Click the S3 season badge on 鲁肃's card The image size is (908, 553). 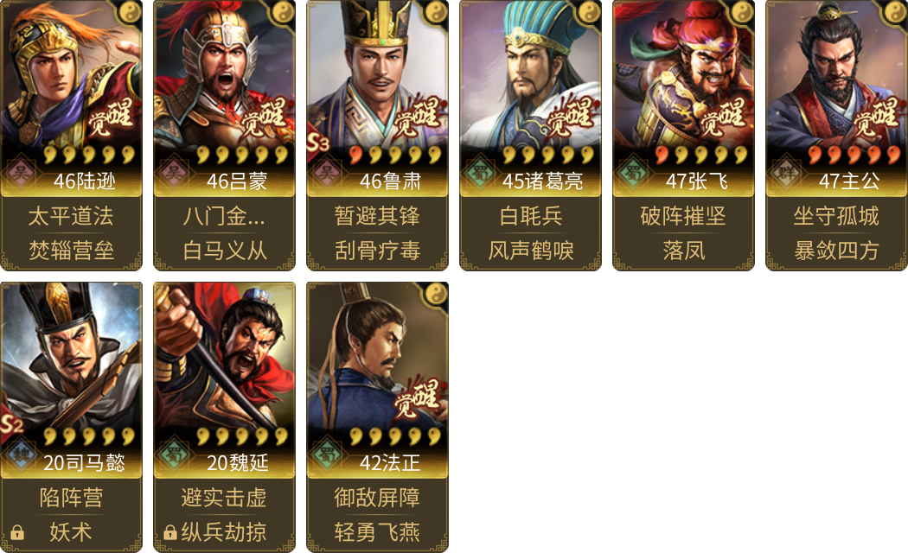tap(317, 142)
